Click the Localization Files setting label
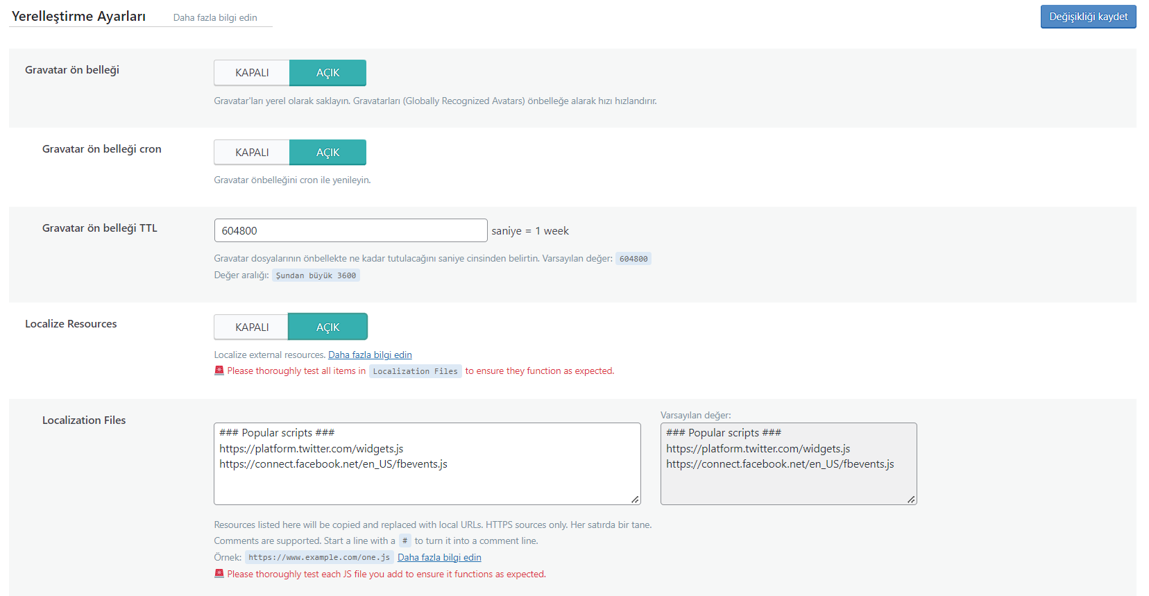1149x596 pixels. pos(84,420)
